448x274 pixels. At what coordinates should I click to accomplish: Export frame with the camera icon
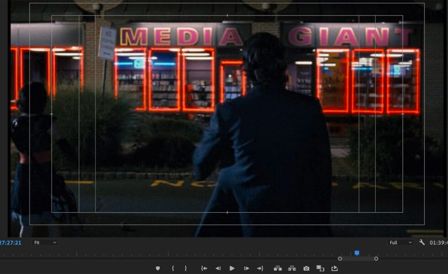(306, 269)
